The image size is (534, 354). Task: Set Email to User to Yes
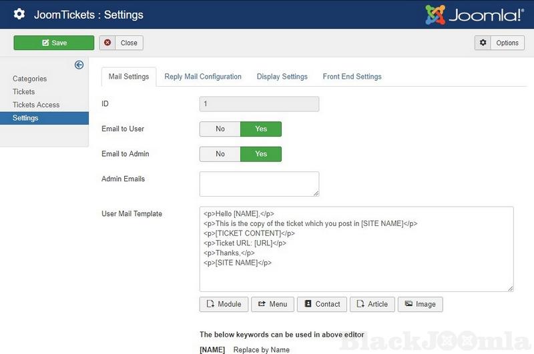[261, 129]
